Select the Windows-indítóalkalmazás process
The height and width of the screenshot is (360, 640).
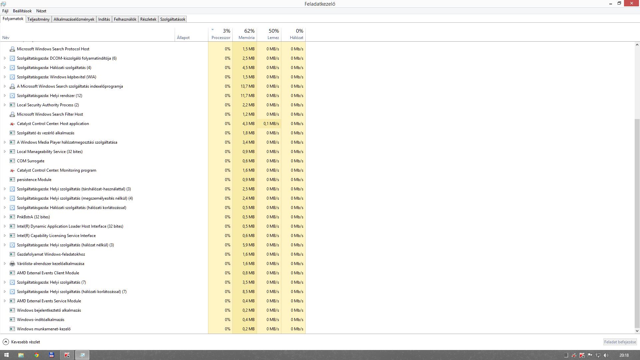pos(153,320)
